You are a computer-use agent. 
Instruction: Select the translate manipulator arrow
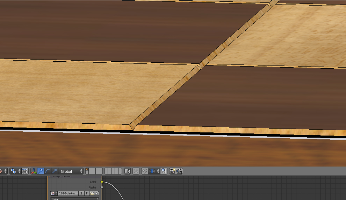click(x=41, y=171)
